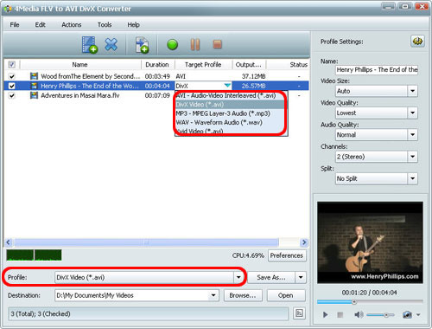Click the CPU usage graph
Viewport: 432px width, 329px height.
click(34, 255)
